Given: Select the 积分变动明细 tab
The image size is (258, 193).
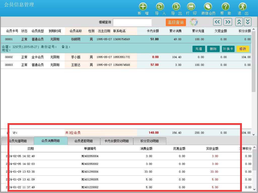Looking at the screenshot, I should click(150, 141).
